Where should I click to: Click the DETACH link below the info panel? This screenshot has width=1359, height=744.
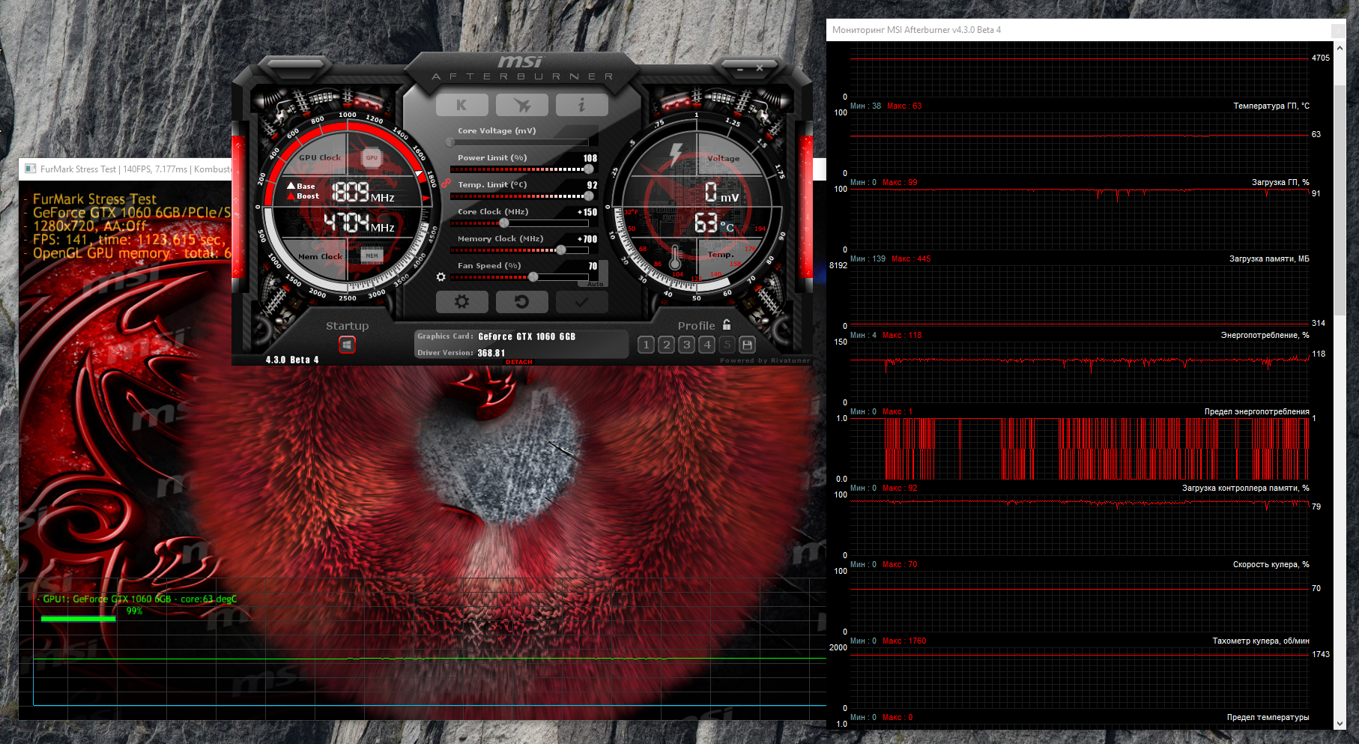(518, 362)
